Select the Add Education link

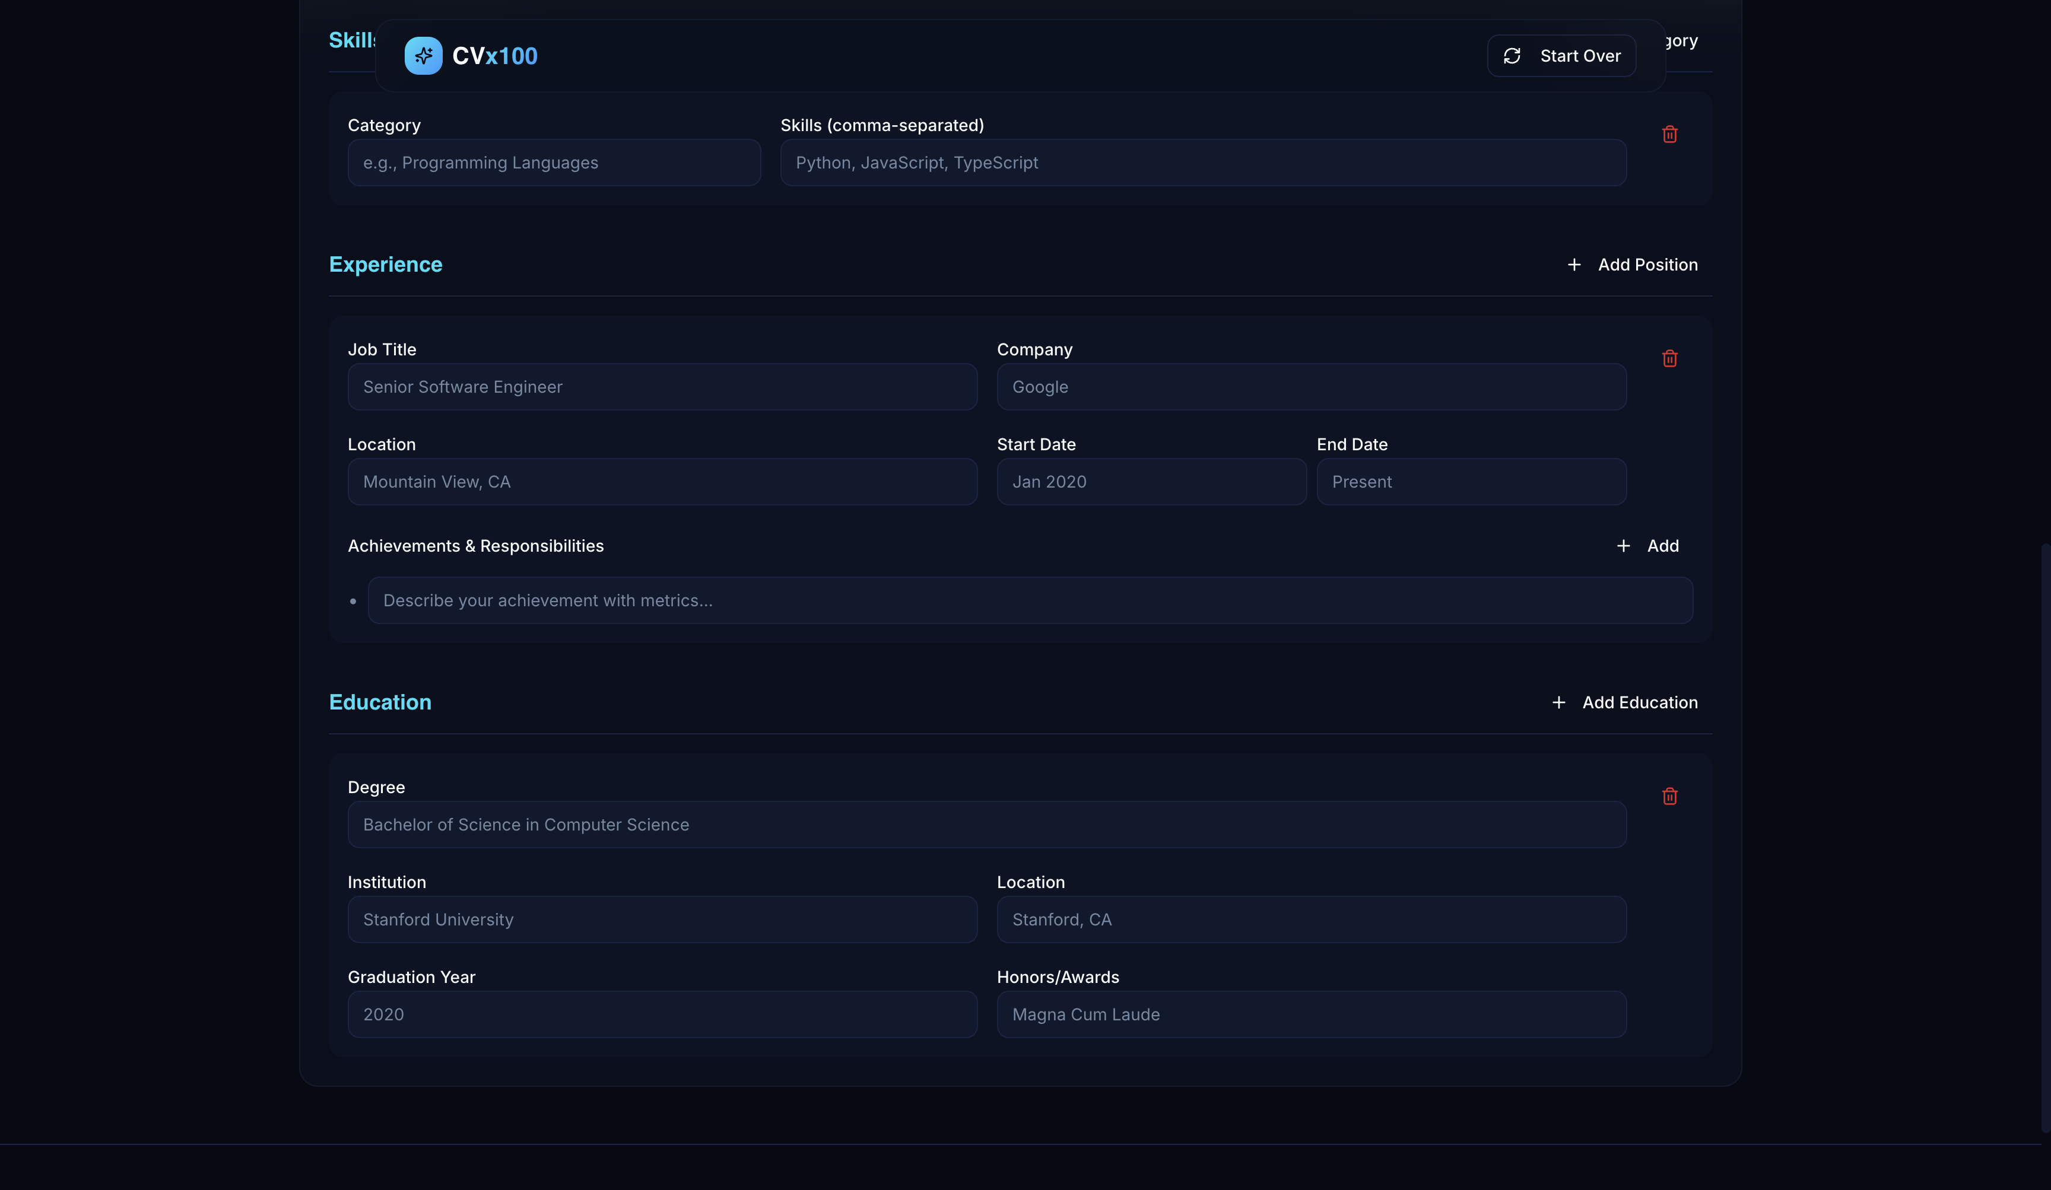(x=1640, y=702)
